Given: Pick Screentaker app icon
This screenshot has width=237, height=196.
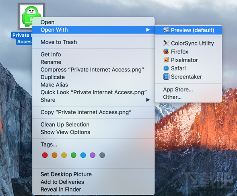Looking at the screenshot, I should point(166,77).
